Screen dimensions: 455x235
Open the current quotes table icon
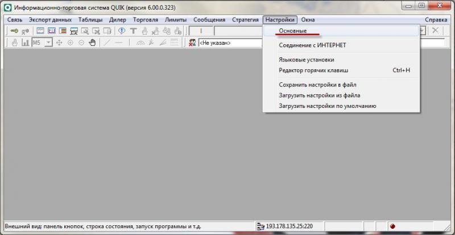point(40,31)
